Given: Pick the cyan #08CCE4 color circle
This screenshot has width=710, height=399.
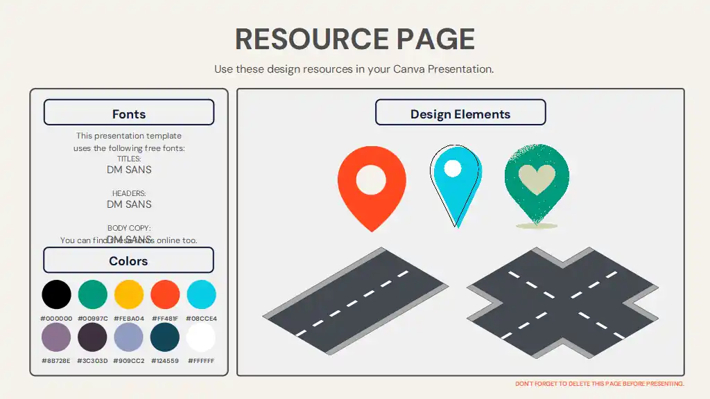Looking at the screenshot, I should pos(202,294).
